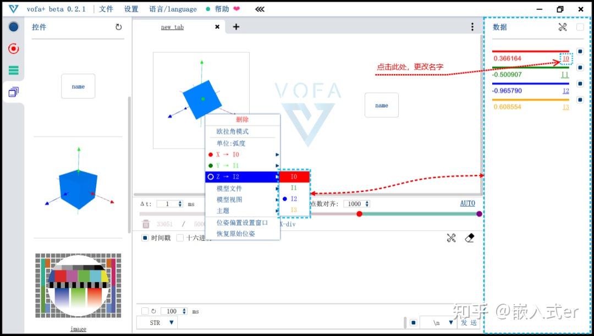Viewport: 594px width, 336px height.
Task: Collapse the toolbar using the double-chevron icon
Action: (259, 9)
